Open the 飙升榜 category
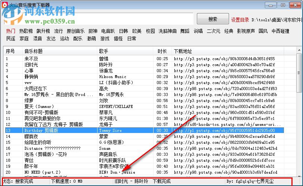Viewport: 303px width, 186px height. (43, 31)
